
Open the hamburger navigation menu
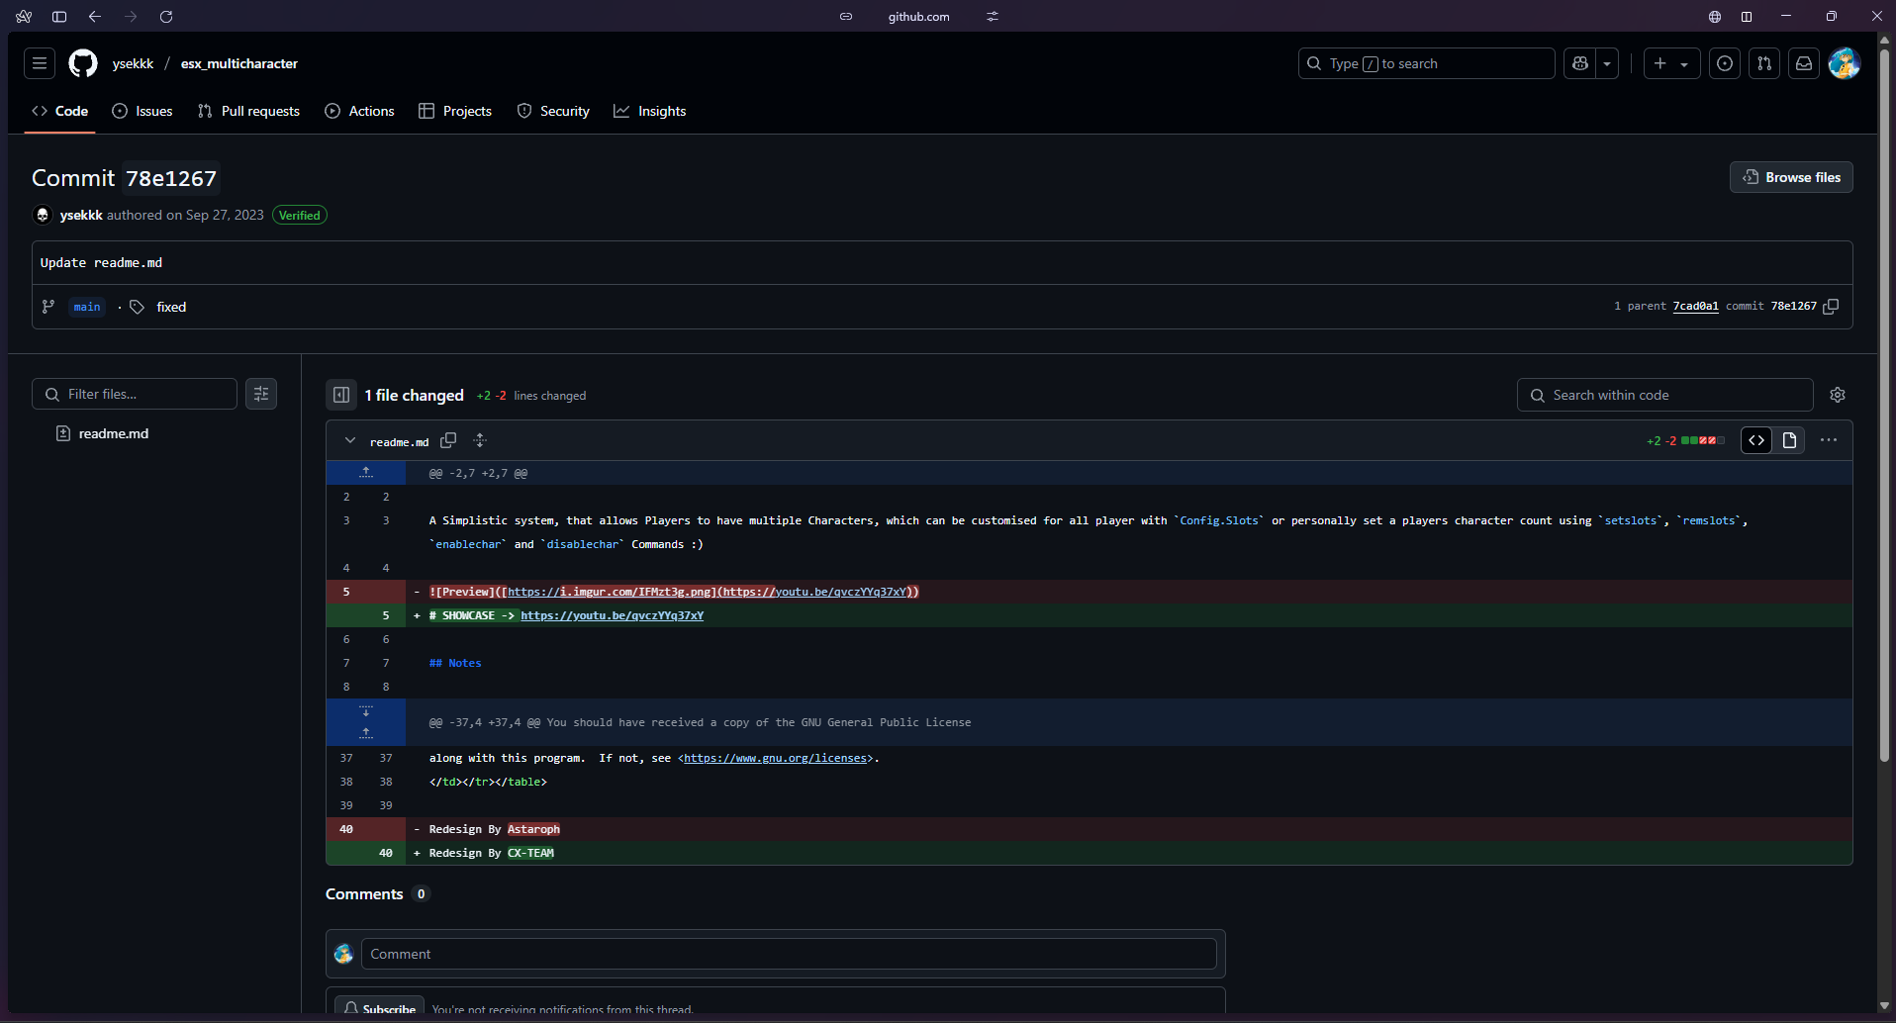point(40,63)
